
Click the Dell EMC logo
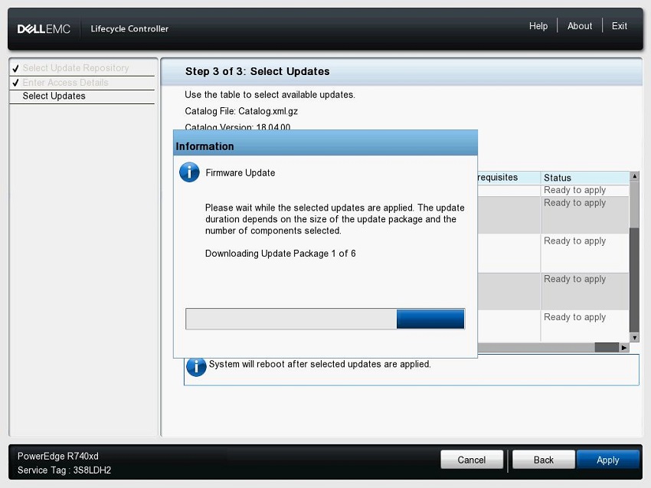[x=44, y=29]
